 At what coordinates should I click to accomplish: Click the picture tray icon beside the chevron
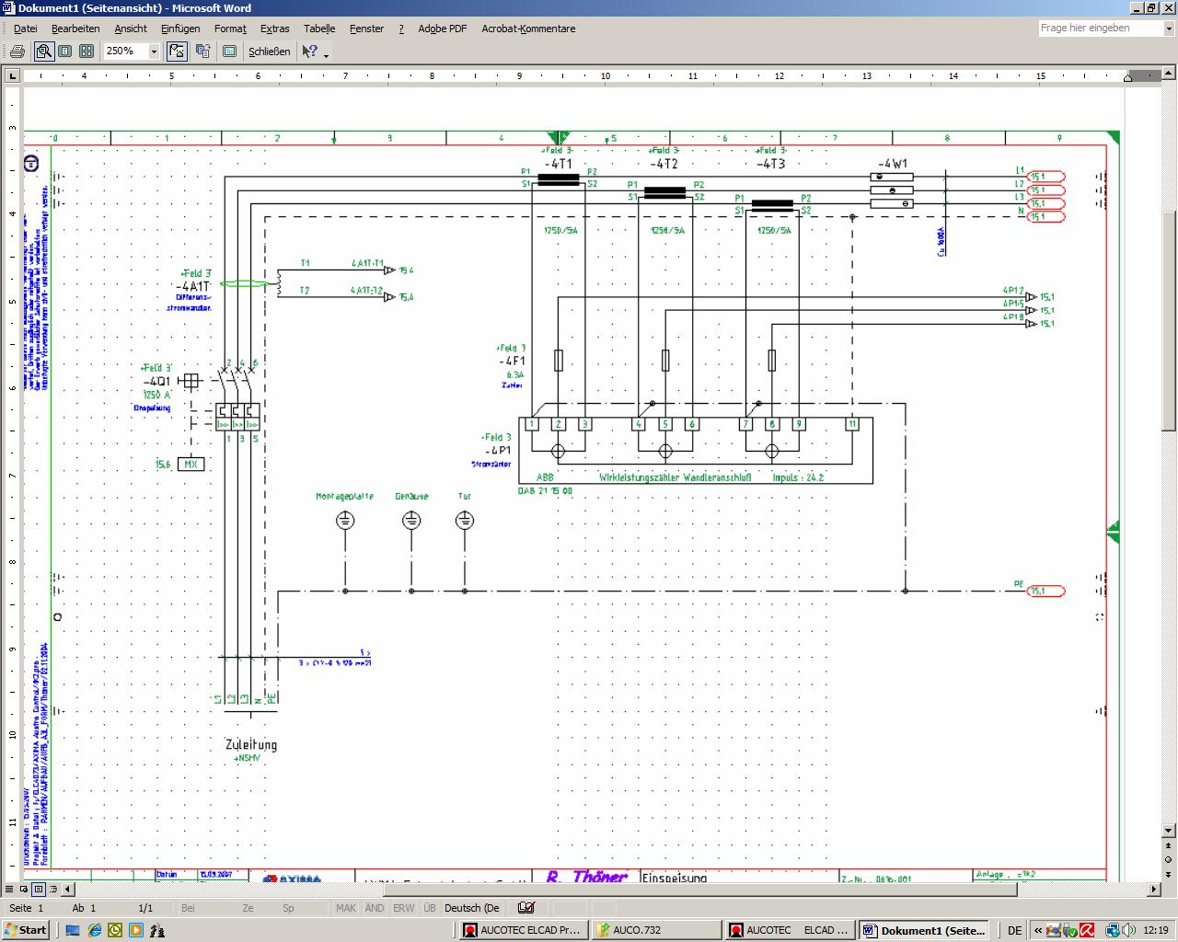pos(1054,930)
